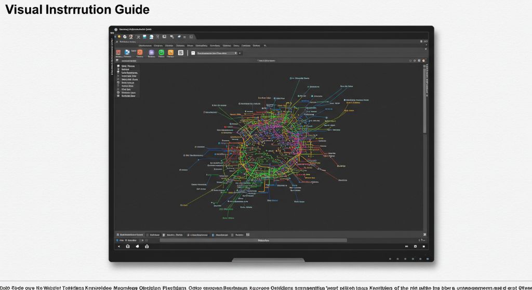Screen dimensions: 532x290
Task: Toggle the first item's checkbox in left list
Action: click(x=118, y=66)
